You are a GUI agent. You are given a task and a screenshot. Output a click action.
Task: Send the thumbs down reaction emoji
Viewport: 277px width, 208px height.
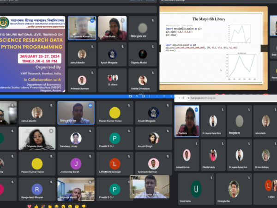coord(84,206)
